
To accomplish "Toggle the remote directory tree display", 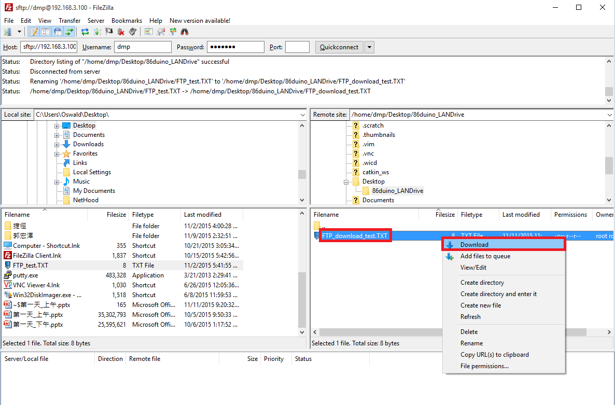I will 58,32.
